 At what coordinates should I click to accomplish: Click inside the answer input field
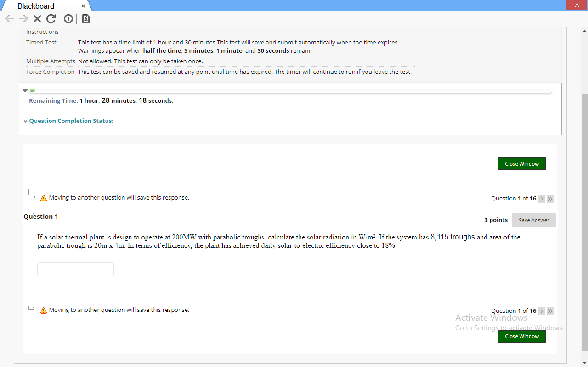[x=75, y=269]
